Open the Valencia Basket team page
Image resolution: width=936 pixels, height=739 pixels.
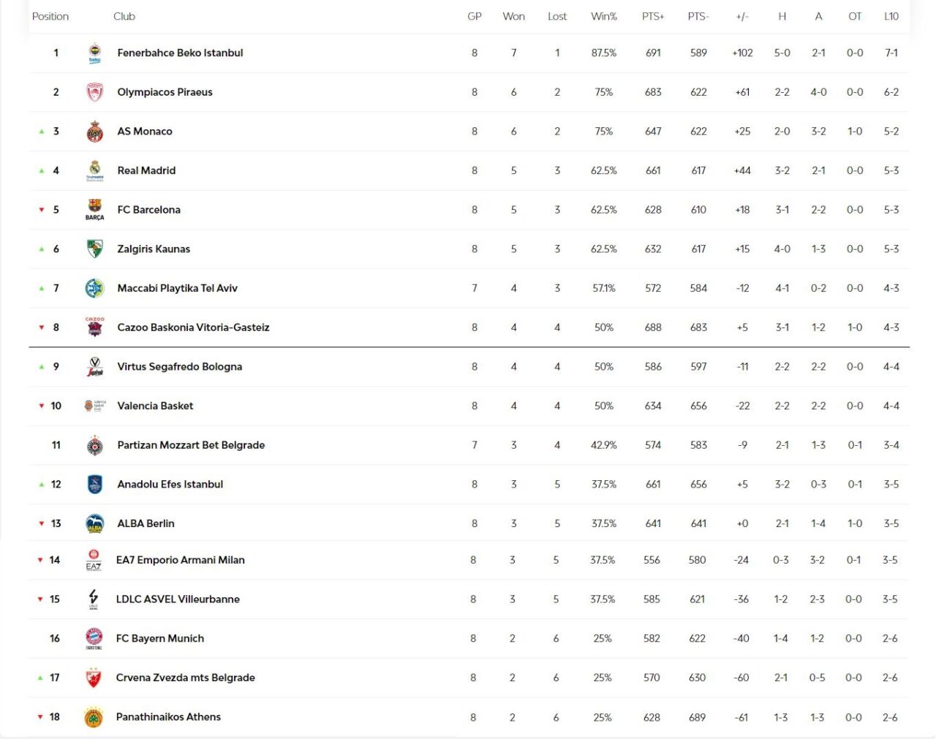click(x=155, y=406)
